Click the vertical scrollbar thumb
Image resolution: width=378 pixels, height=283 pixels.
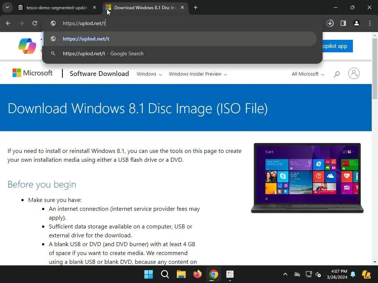point(375,69)
